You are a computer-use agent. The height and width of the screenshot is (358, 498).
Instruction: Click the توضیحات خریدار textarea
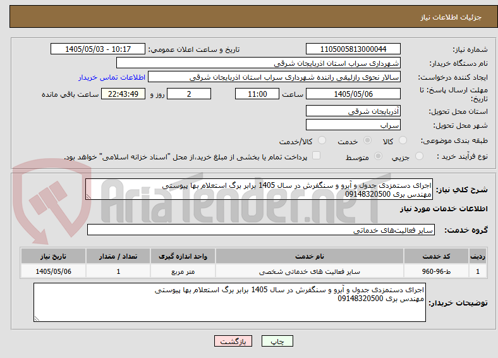coord(229,302)
